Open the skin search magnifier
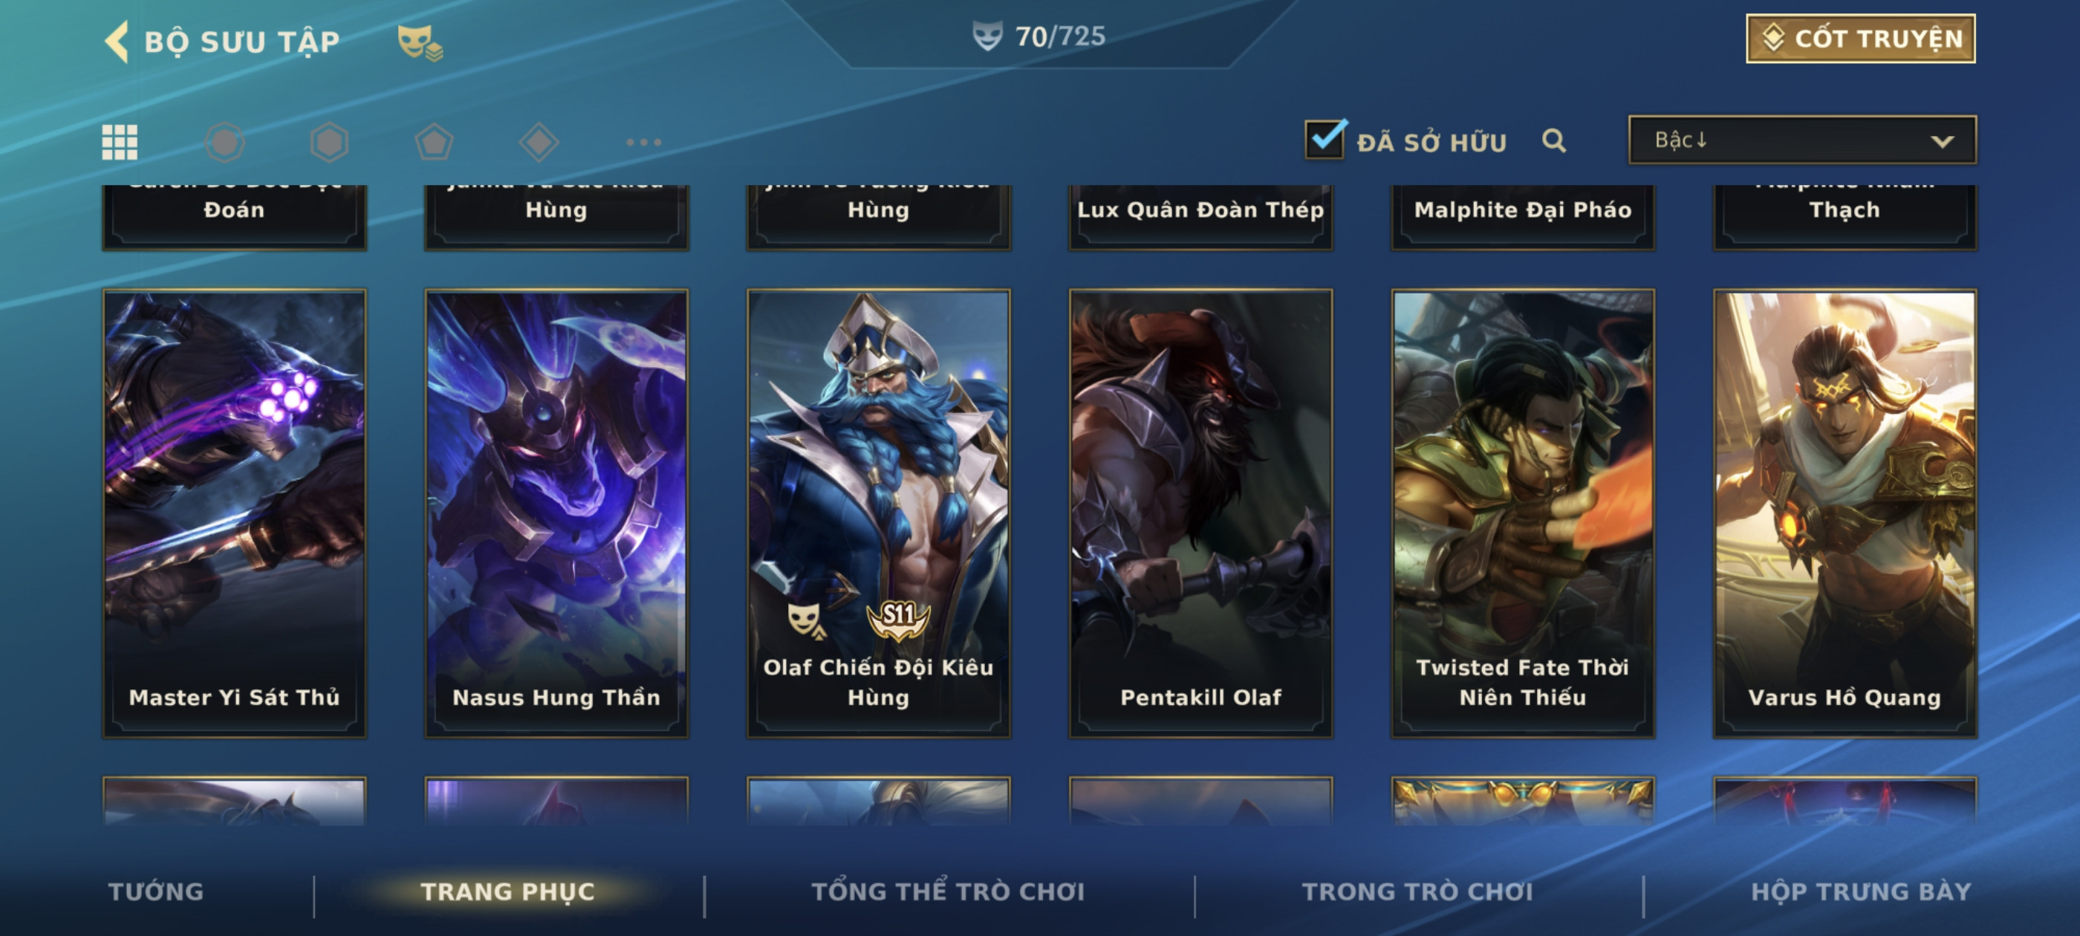The width and height of the screenshot is (2080, 936). click(x=1553, y=141)
